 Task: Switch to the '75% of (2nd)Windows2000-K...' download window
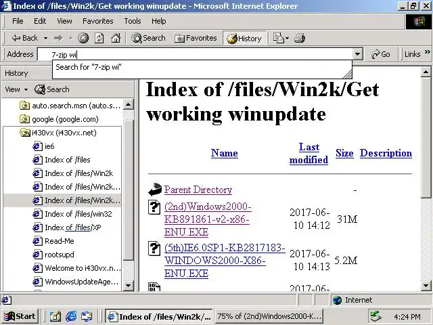coord(269,316)
